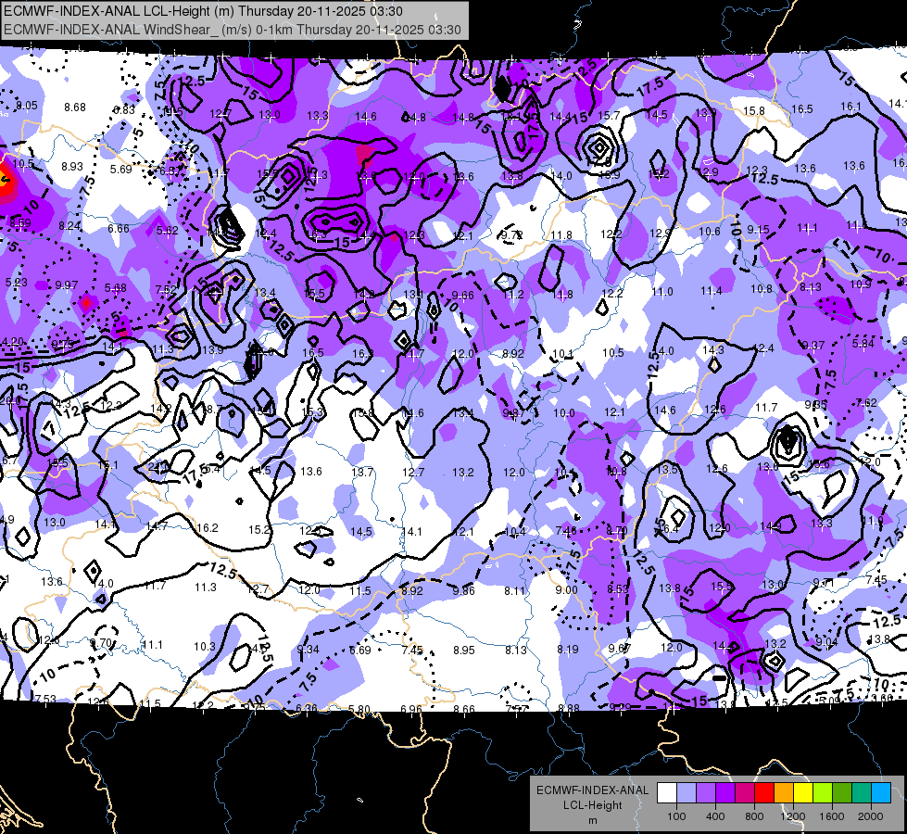The width and height of the screenshot is (907, 834).
Task: Click the wind shear value 10.3
Action: (x=204, y=647)
